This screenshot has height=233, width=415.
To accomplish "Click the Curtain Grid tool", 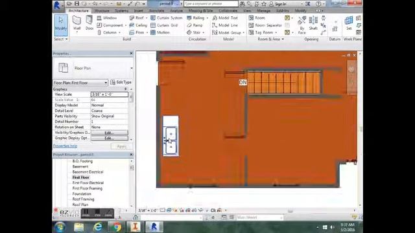I will 164,25.
